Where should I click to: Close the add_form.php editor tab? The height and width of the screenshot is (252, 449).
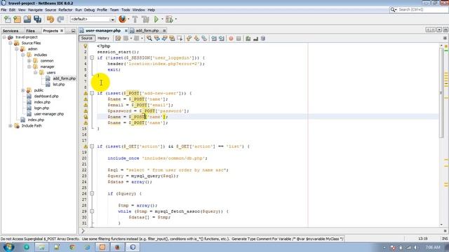164,31
